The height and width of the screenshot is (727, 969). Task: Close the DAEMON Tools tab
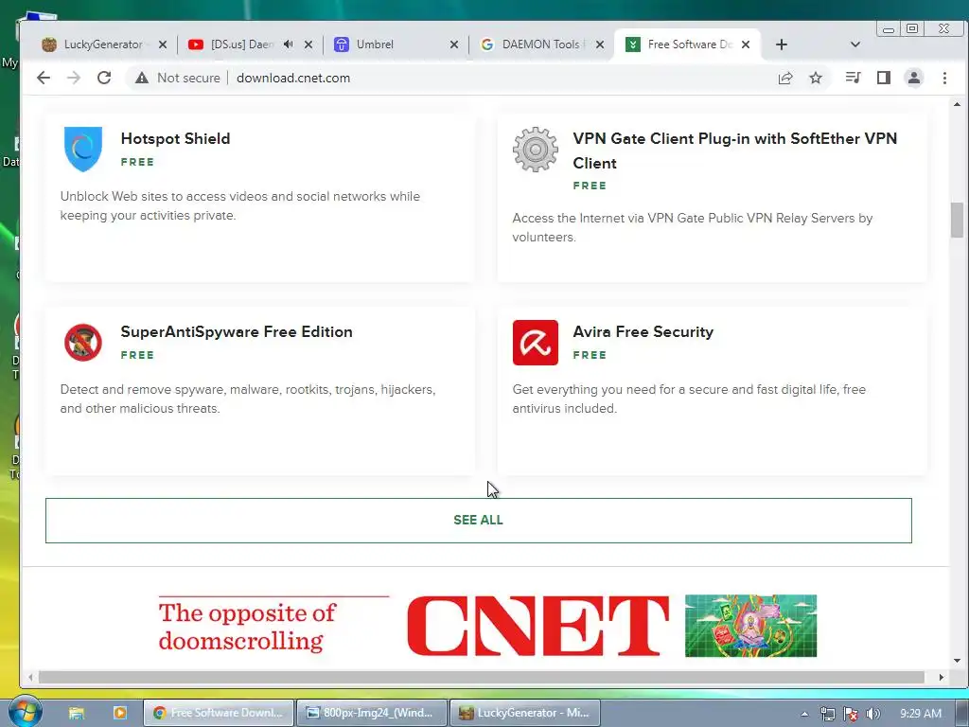[x=599, y=44]
